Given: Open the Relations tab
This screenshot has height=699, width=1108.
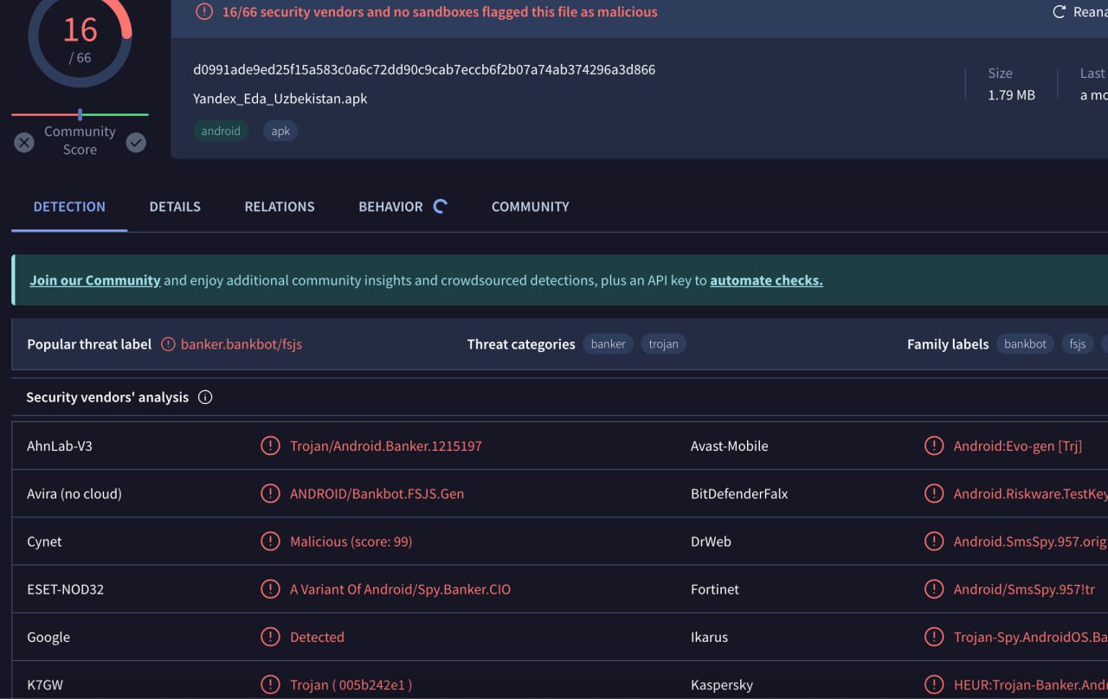Looking at the screenshot, I should 280,207.
